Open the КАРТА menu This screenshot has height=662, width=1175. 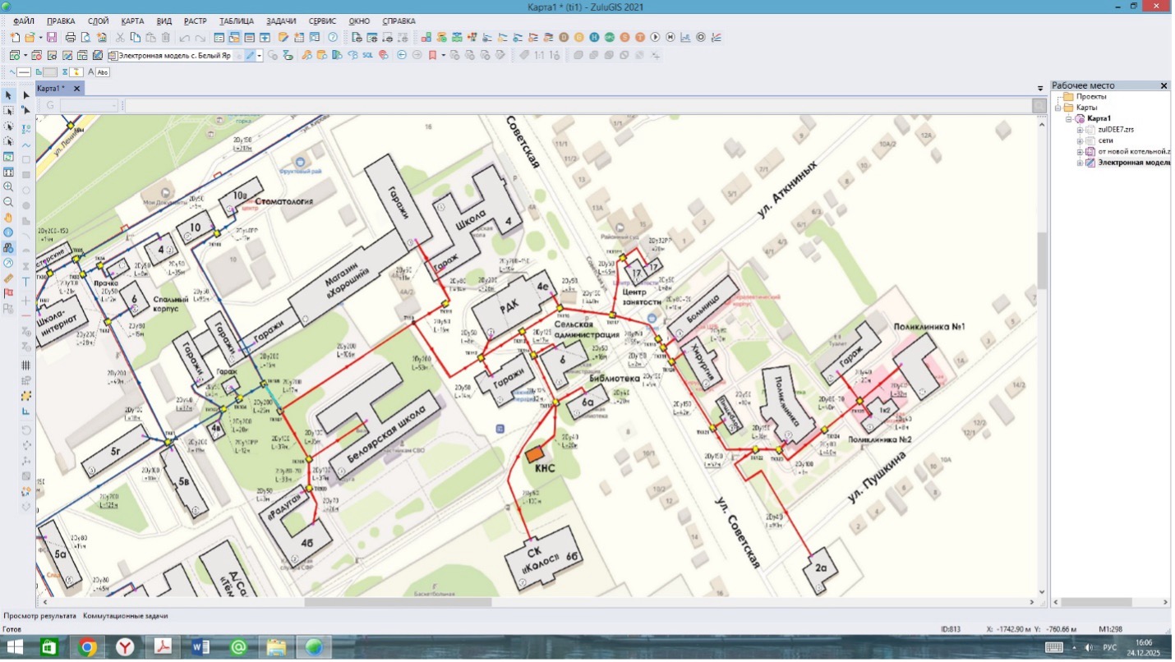[131, 21]
